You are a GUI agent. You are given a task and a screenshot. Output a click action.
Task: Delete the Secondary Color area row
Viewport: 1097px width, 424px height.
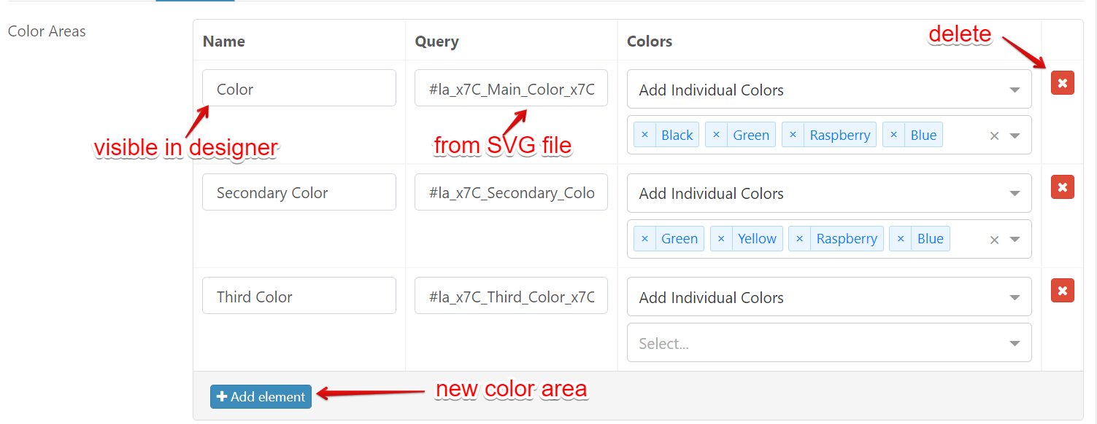(x=1062, y=187)
